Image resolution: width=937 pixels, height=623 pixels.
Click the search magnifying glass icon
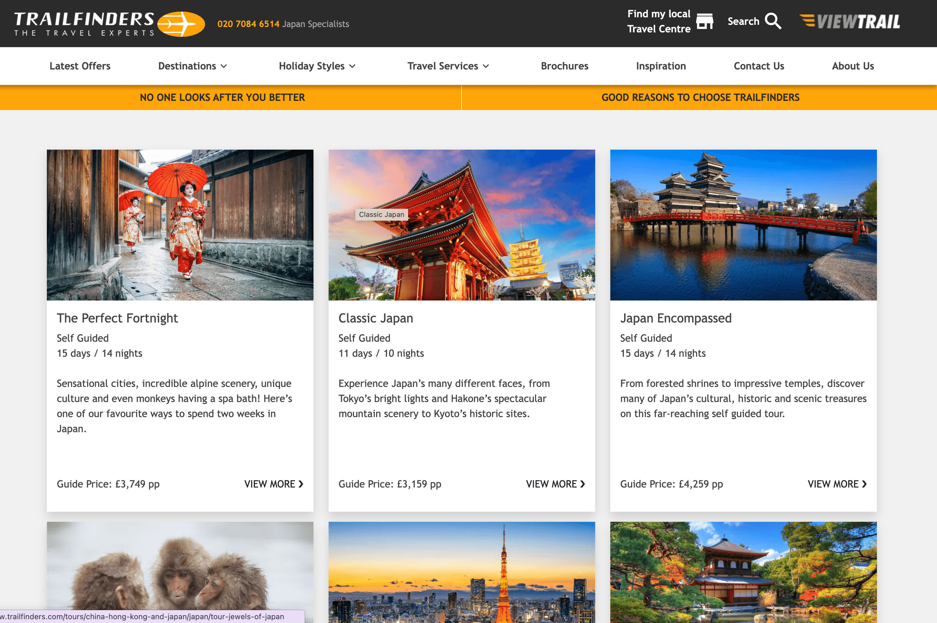773,21
